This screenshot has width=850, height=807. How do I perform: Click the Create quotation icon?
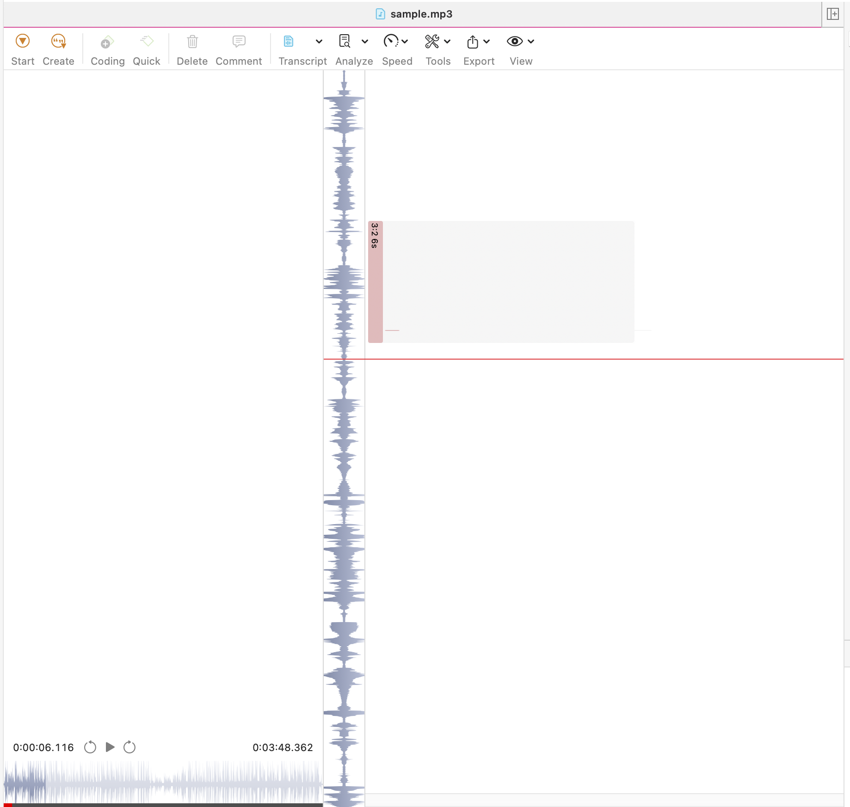[x=58, y=41]
